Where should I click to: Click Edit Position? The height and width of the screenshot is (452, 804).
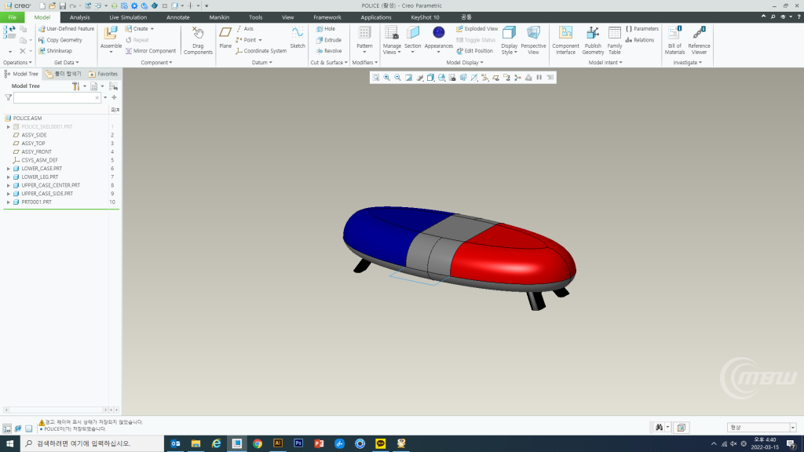(x=474, y=51)
